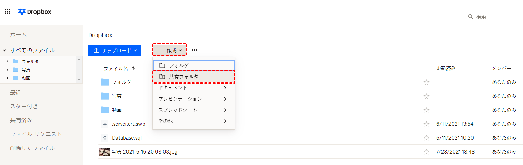
Task: Click the アップロード button
Action: pyautogui.click(x=114, y=50)
